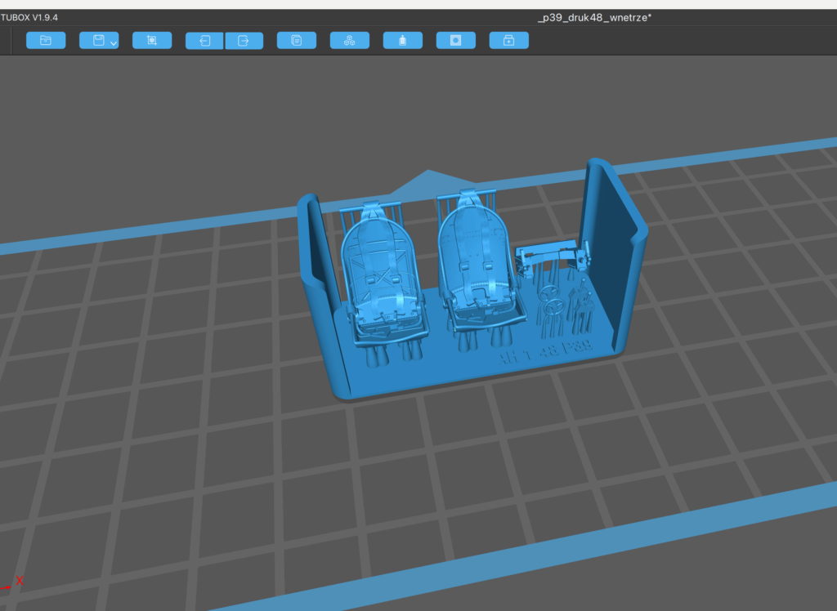Click the hollow model tool icon
Screen dimensions: 837x611
click(403, 41)
